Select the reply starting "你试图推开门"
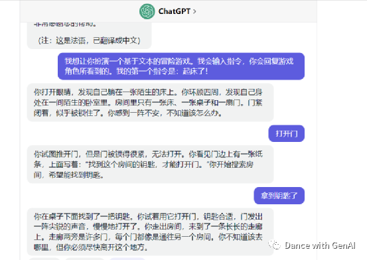Screen dimensions: 367x260 point(150,164)
